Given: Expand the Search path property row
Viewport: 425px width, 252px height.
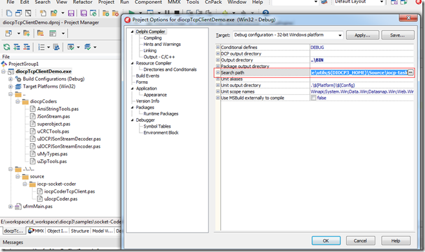Looking at the screenshot, I should (218, 72).
